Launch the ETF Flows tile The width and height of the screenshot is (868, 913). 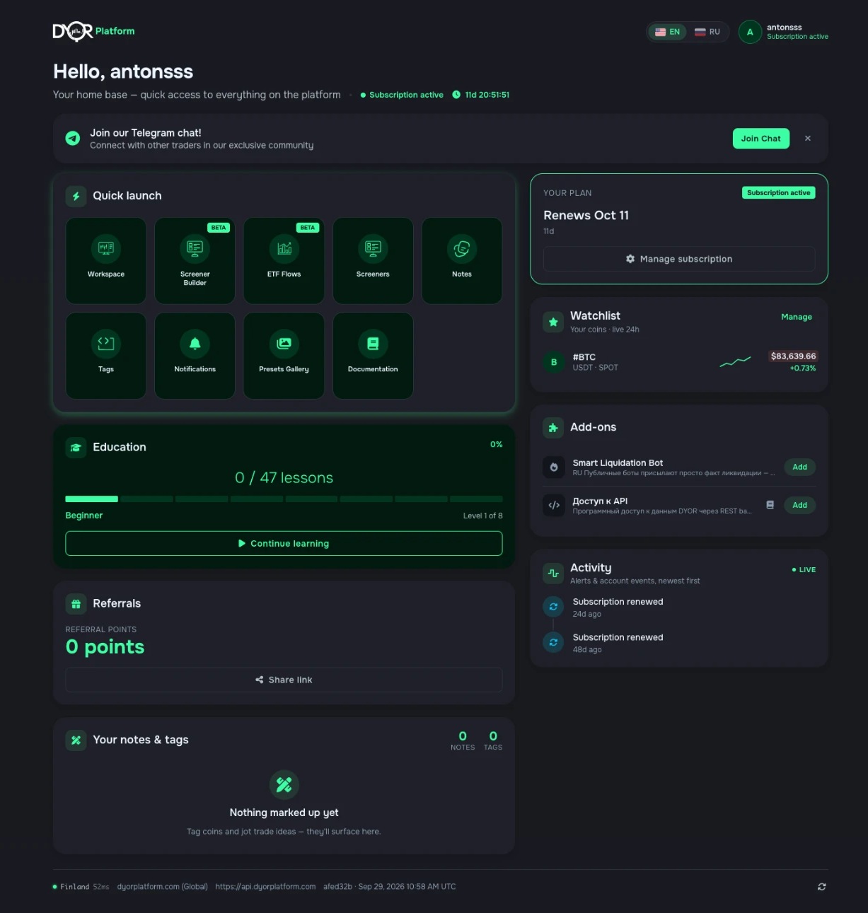[x=284, y=261]
